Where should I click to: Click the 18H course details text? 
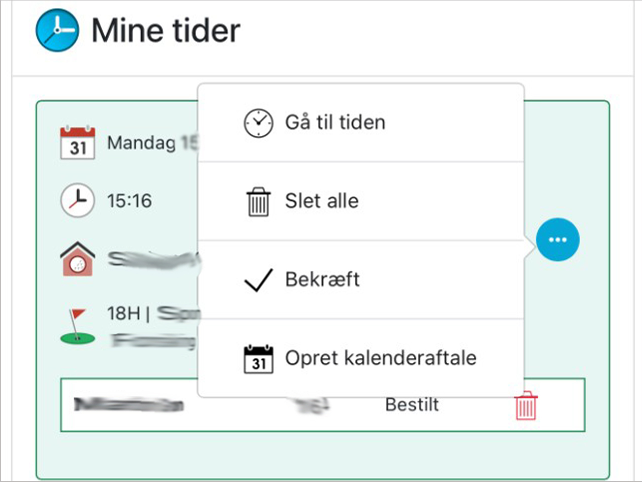click(x=124, y=314)
